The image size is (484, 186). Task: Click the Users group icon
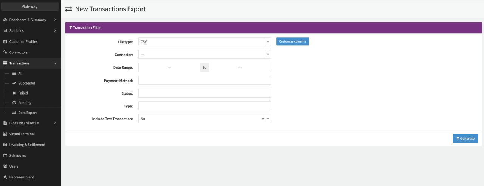tap(5, 166)
